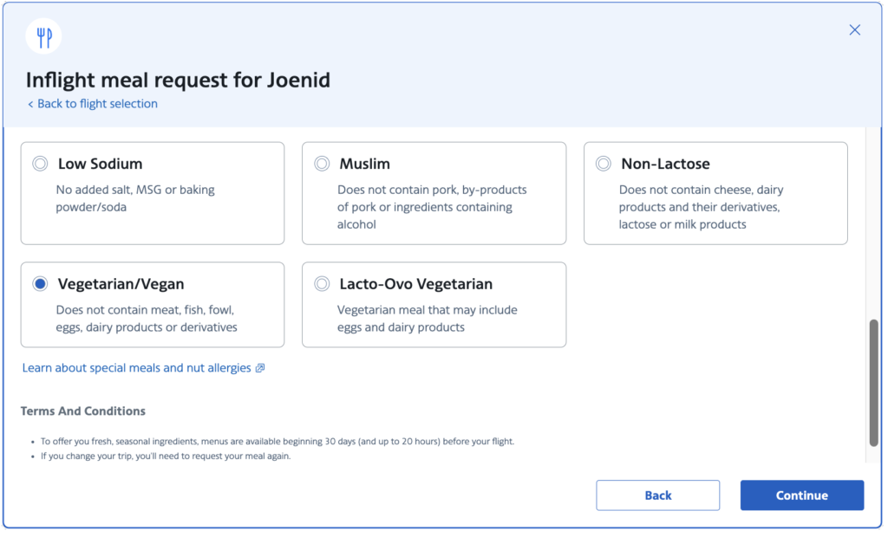Image resolution: width=888 pixels, height=537 pixels.
Task: Click the fork and knife meal icon
Action: click(43, 36)
